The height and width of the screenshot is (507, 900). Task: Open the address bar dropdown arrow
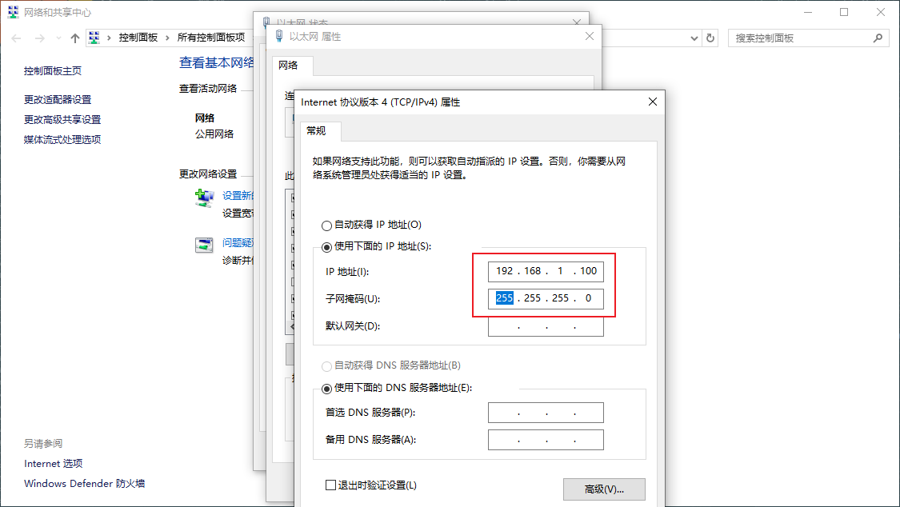694,37
